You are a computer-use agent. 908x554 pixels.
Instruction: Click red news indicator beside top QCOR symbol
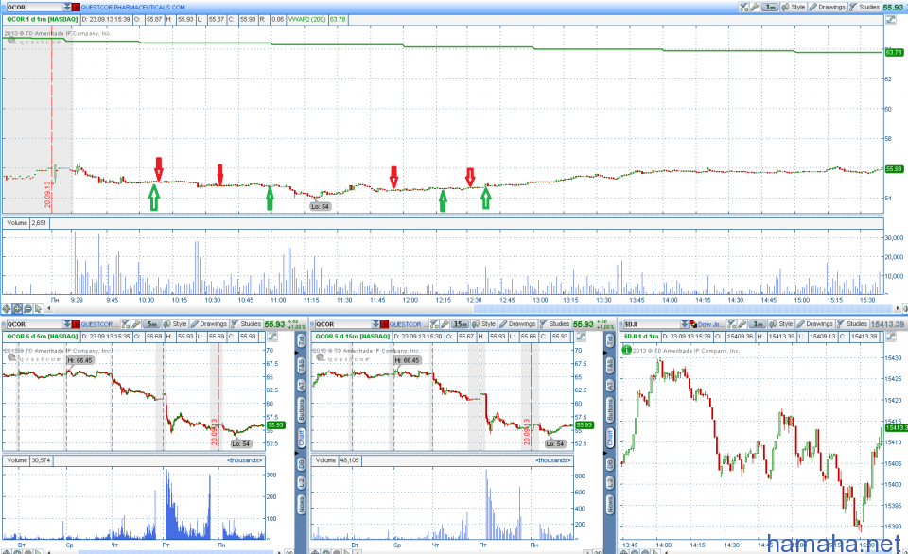tap(76, 7)
